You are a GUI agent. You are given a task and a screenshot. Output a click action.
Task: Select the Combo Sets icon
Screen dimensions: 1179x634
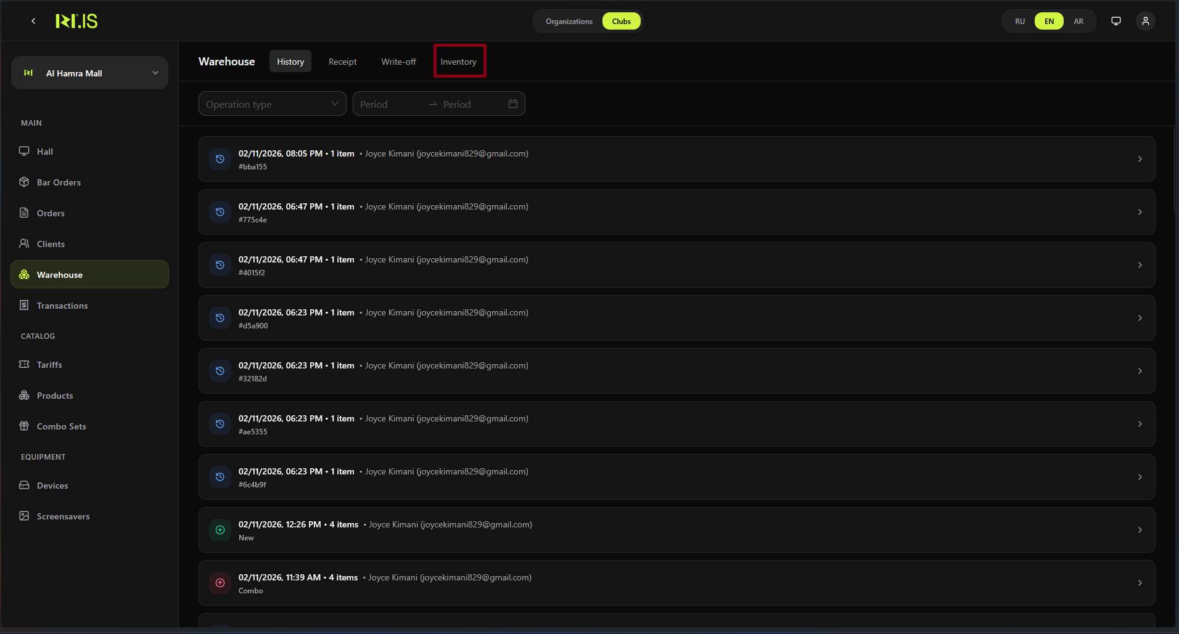pos(23,426)
